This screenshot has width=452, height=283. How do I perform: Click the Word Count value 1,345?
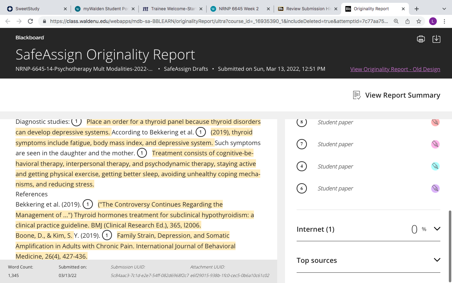point(13,275)
